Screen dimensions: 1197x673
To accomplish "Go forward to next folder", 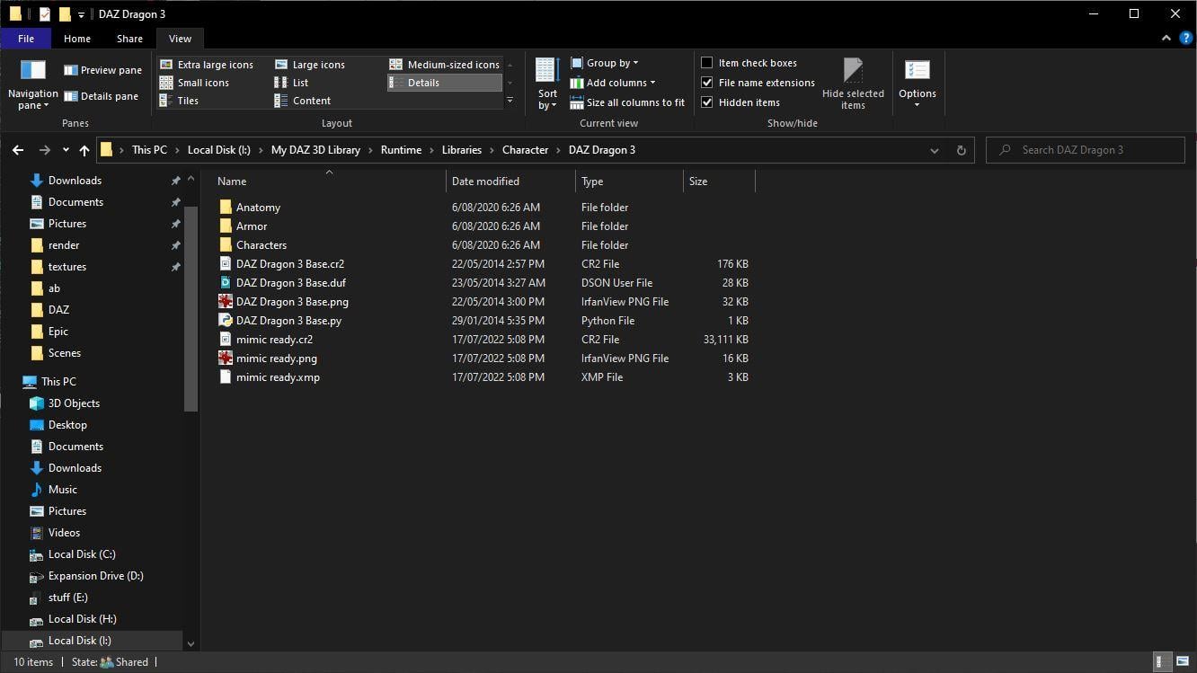I will (44, 150).
